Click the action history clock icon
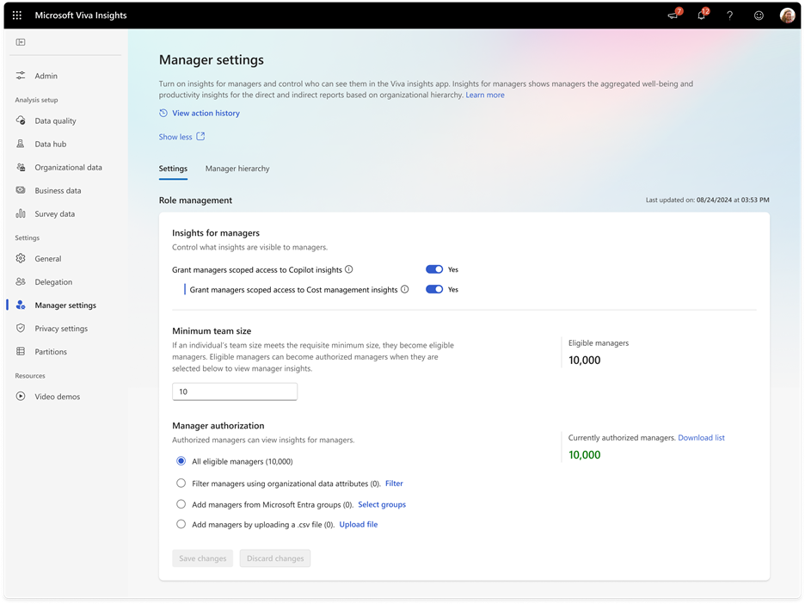805x604 pixels. [x=163, y=113]
